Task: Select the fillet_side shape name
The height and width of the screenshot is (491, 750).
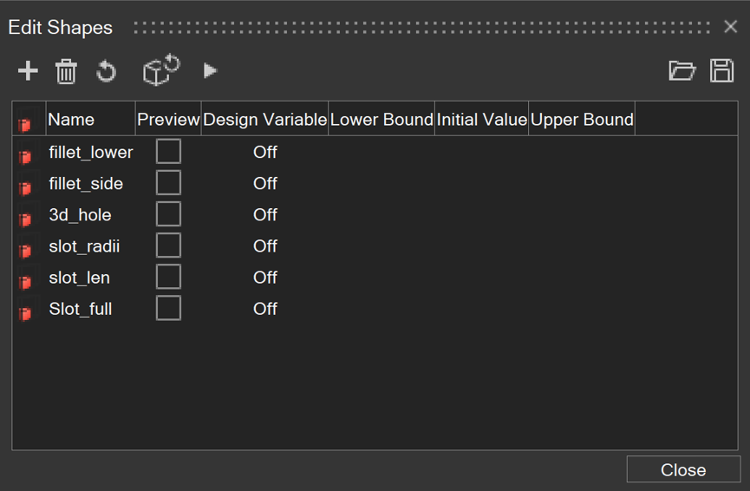Action: click(x=86, y=184)
